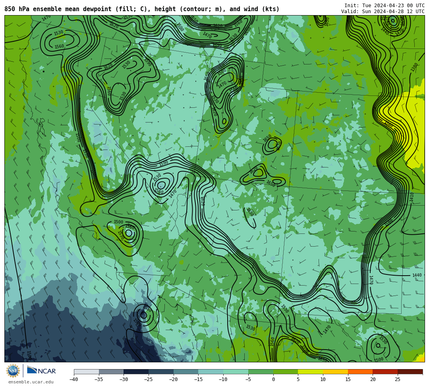Click the '1440' contour label near right edge
Screen dimensions: 429x387
coord(417,275)
